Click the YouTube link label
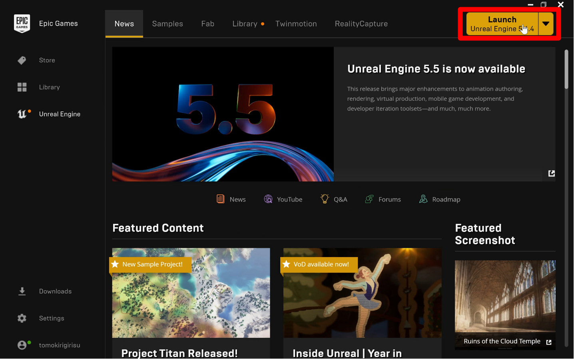Viewport: 574px width, 359px height. point(290,199)
